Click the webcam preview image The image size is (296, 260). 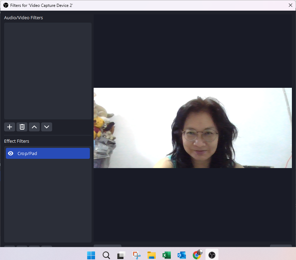(x=192, y=128)
